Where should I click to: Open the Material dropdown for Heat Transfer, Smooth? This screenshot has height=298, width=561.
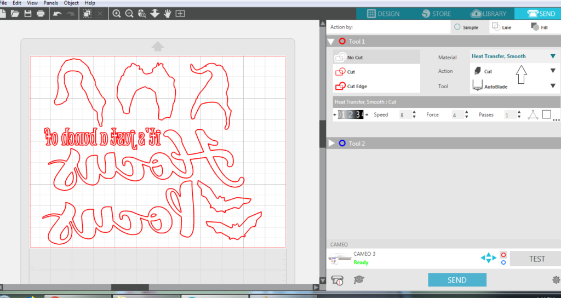pyautogui.click(x=553, y=56)
